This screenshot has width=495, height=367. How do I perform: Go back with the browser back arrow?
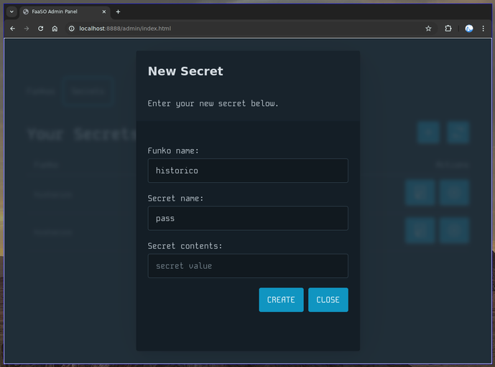pos(13,29)
